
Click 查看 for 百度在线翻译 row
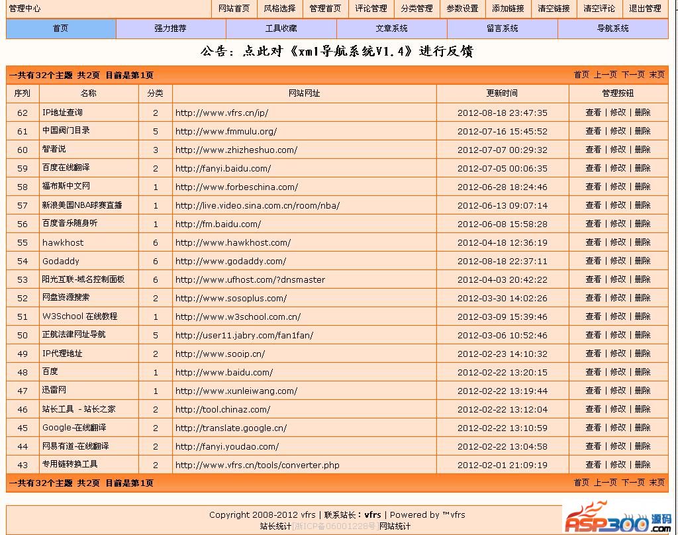coord(593,168)
